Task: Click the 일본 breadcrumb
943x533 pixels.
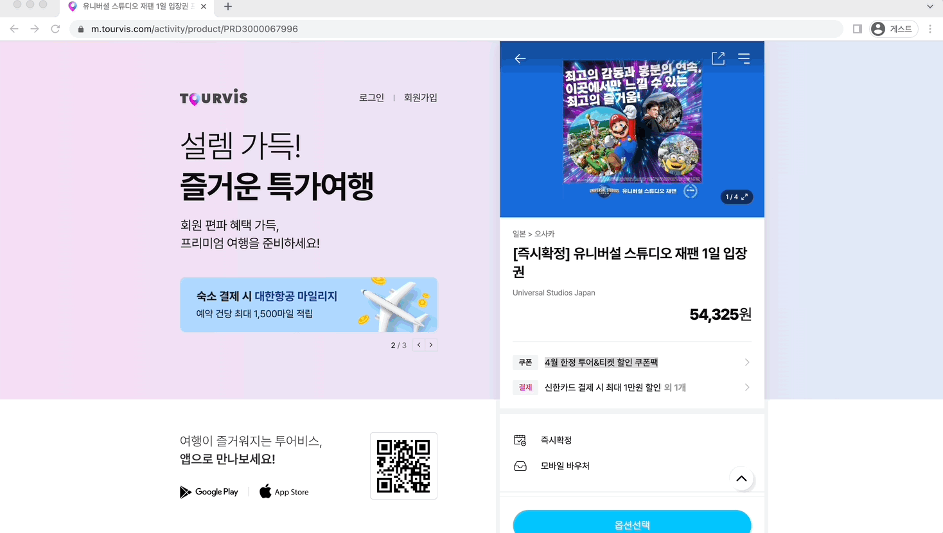Action: (519, 234)
